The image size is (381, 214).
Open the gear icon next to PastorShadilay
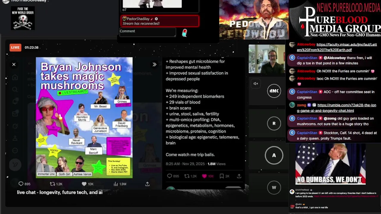click(156, 19)
